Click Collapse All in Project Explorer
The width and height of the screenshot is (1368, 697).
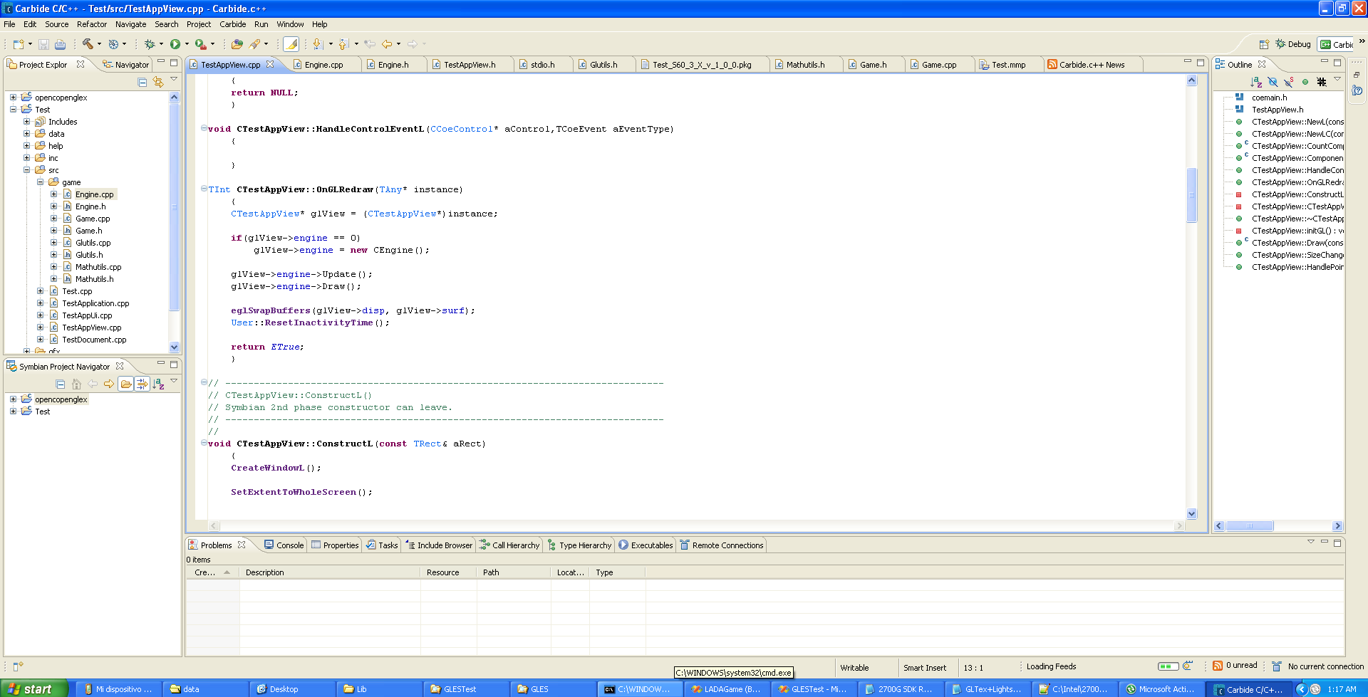click(x=142, y=82)
